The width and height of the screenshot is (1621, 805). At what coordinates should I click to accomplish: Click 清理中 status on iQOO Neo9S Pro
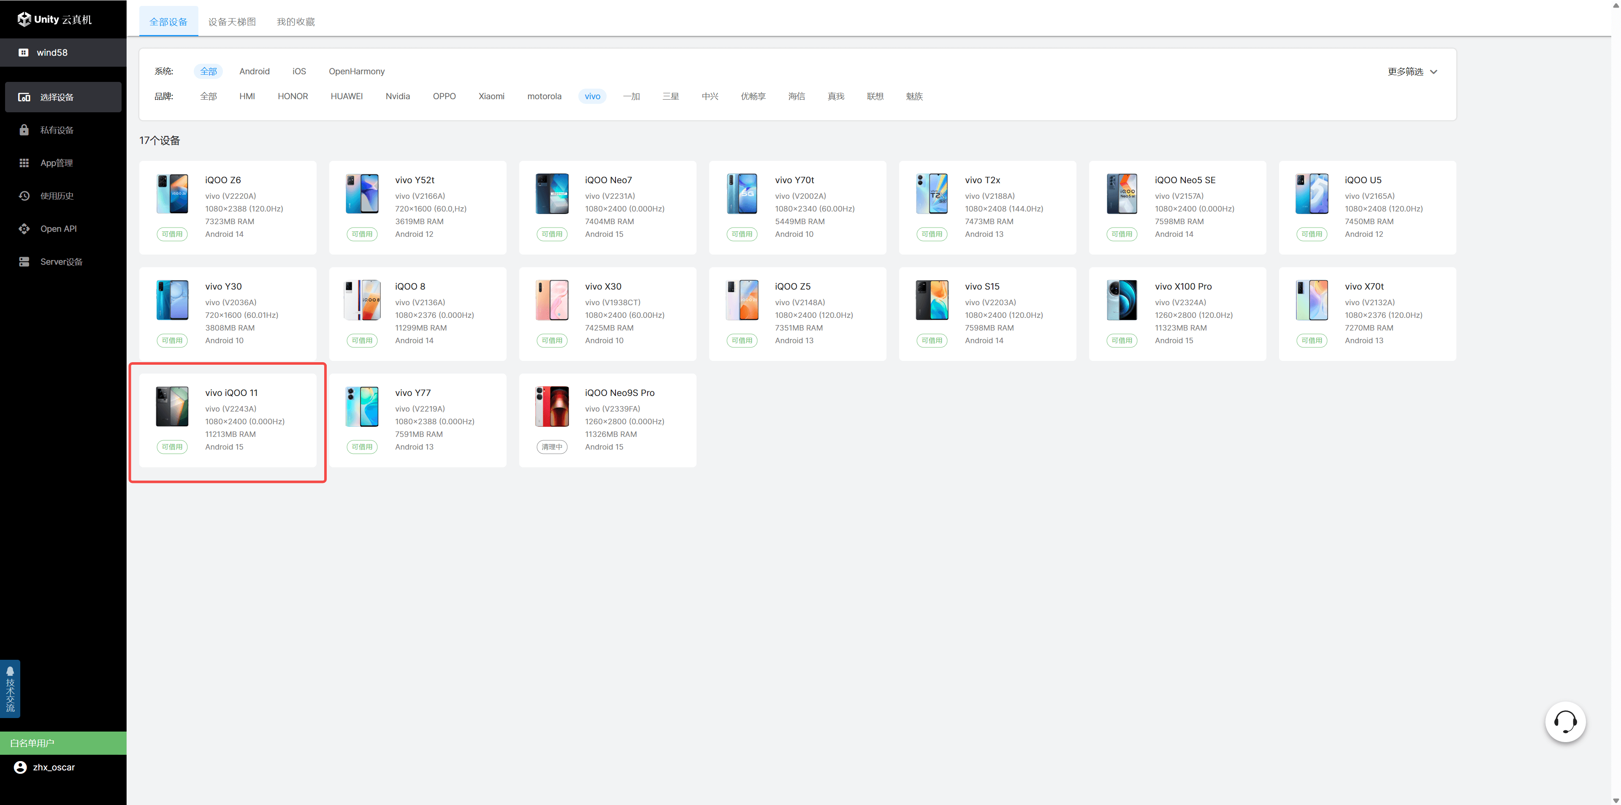(x=552, y=447)
